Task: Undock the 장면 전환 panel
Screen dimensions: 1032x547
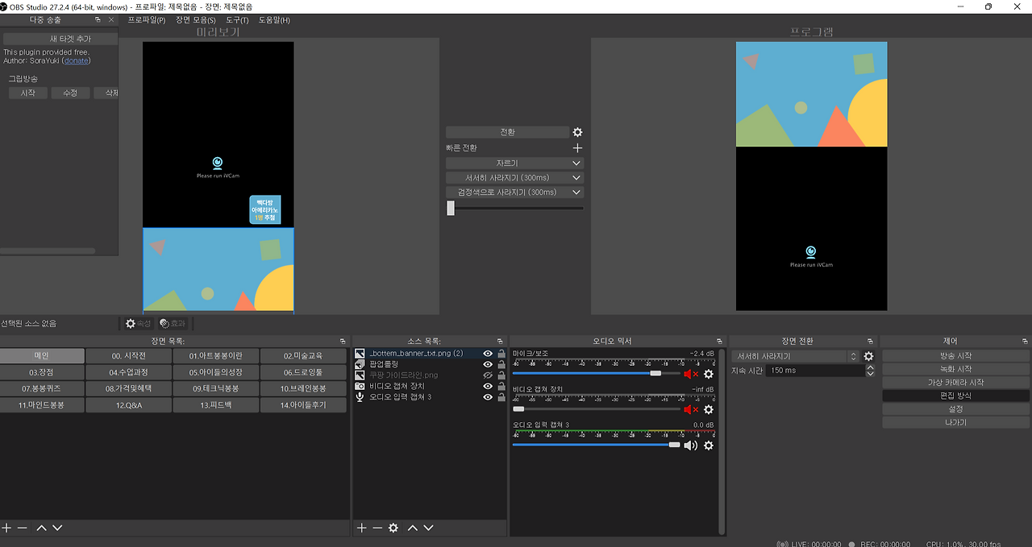Action: [x=871, y=342]
